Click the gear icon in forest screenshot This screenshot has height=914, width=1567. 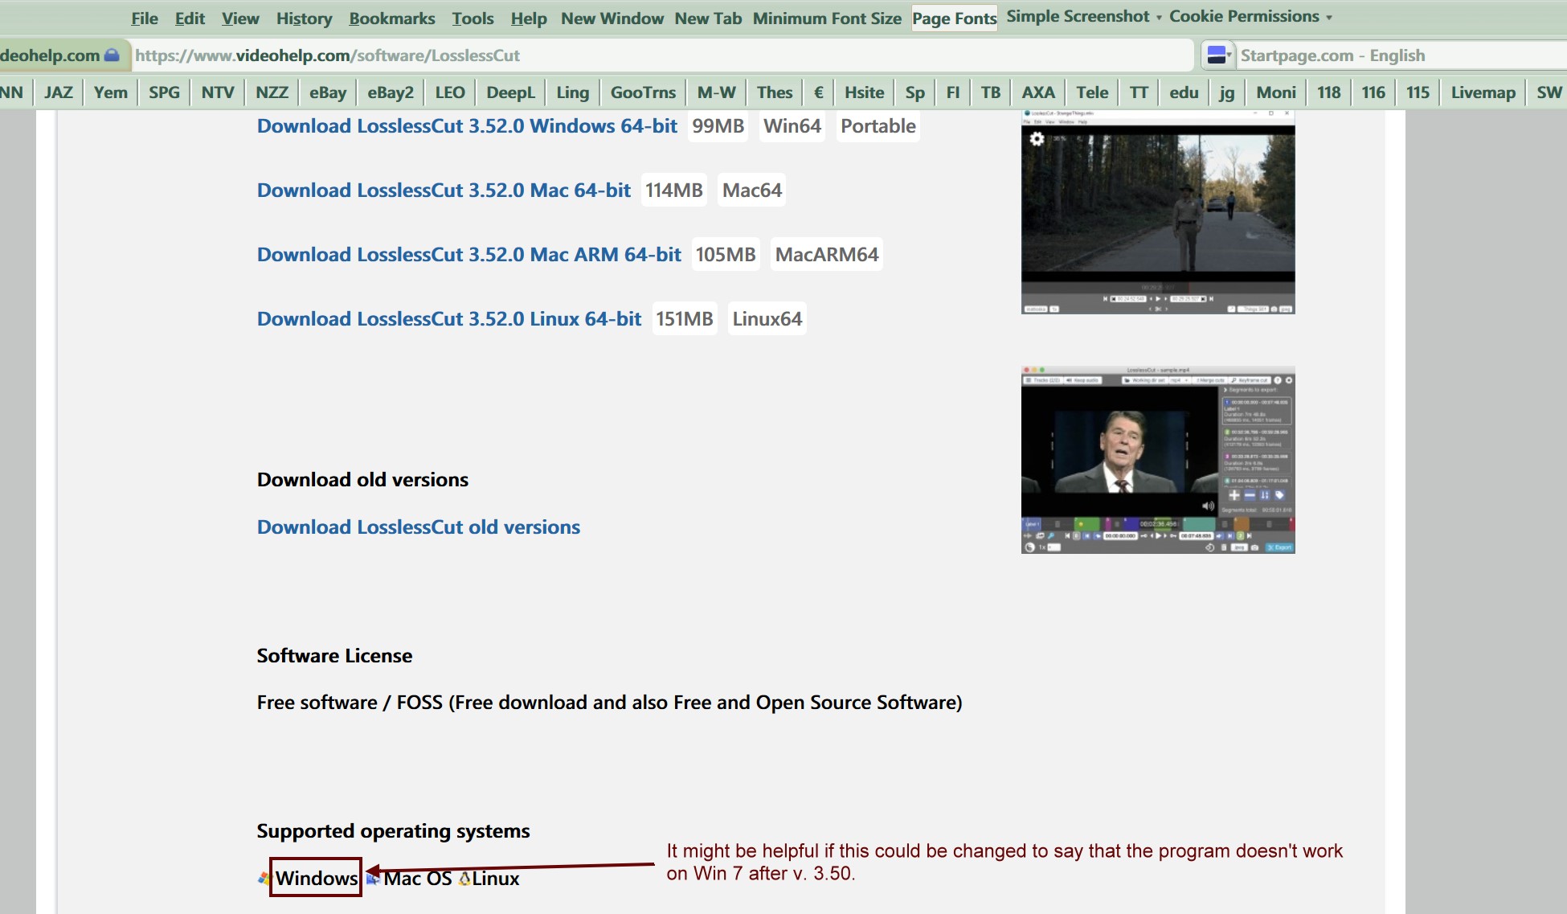[x=1037, y=139]
